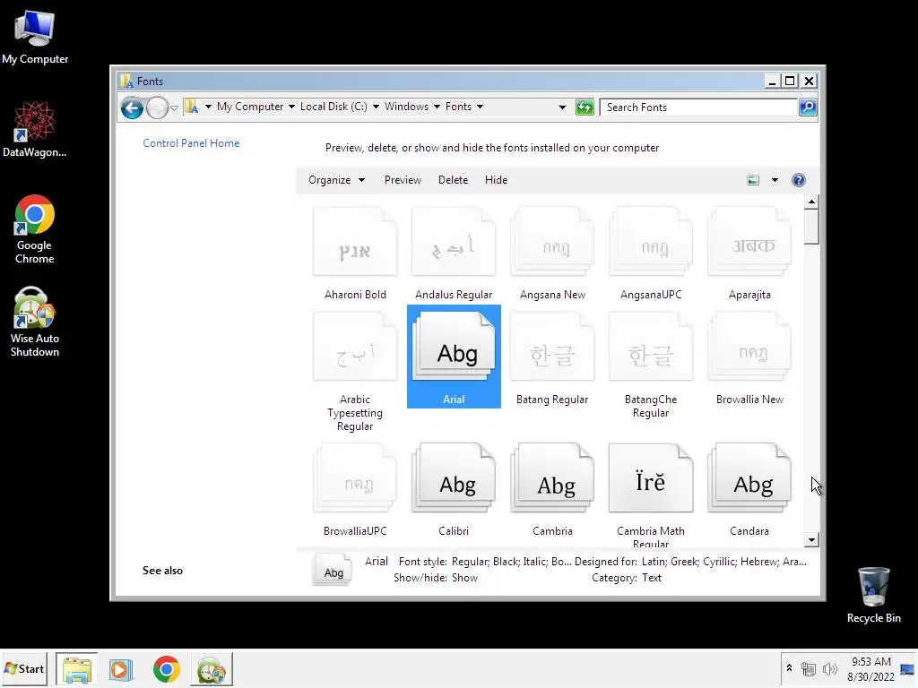Click the taskbar clock showing 9:53 AM
The width and height of the screenshot is (918, 688).
(870, 668)
